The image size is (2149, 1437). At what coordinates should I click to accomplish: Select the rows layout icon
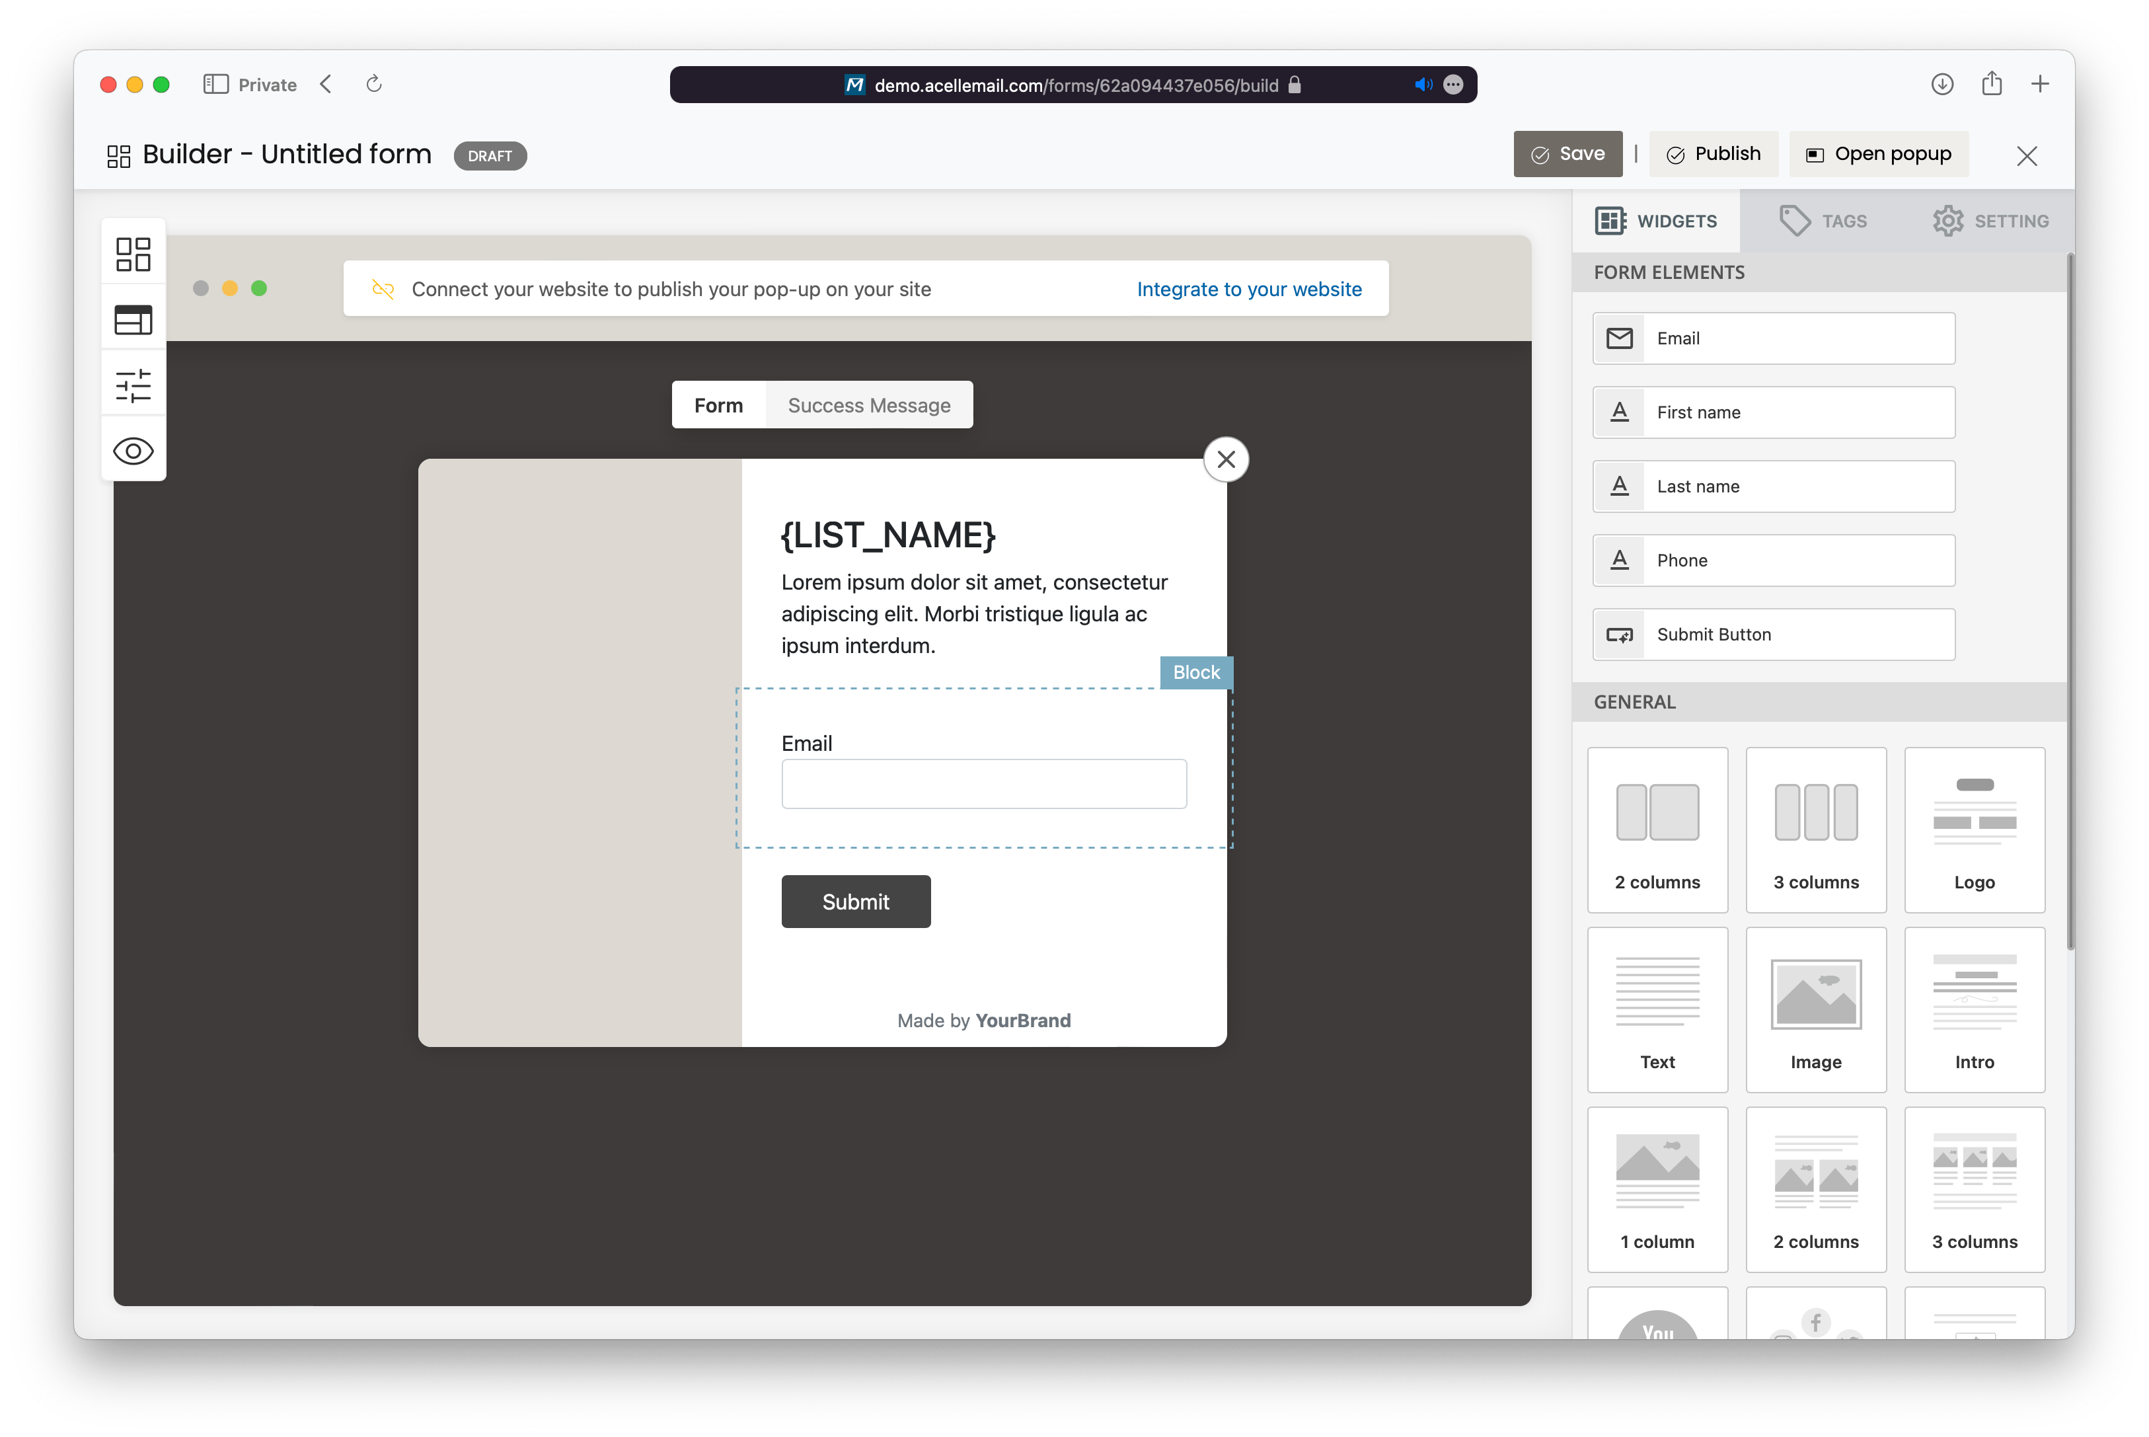point(133,319)
